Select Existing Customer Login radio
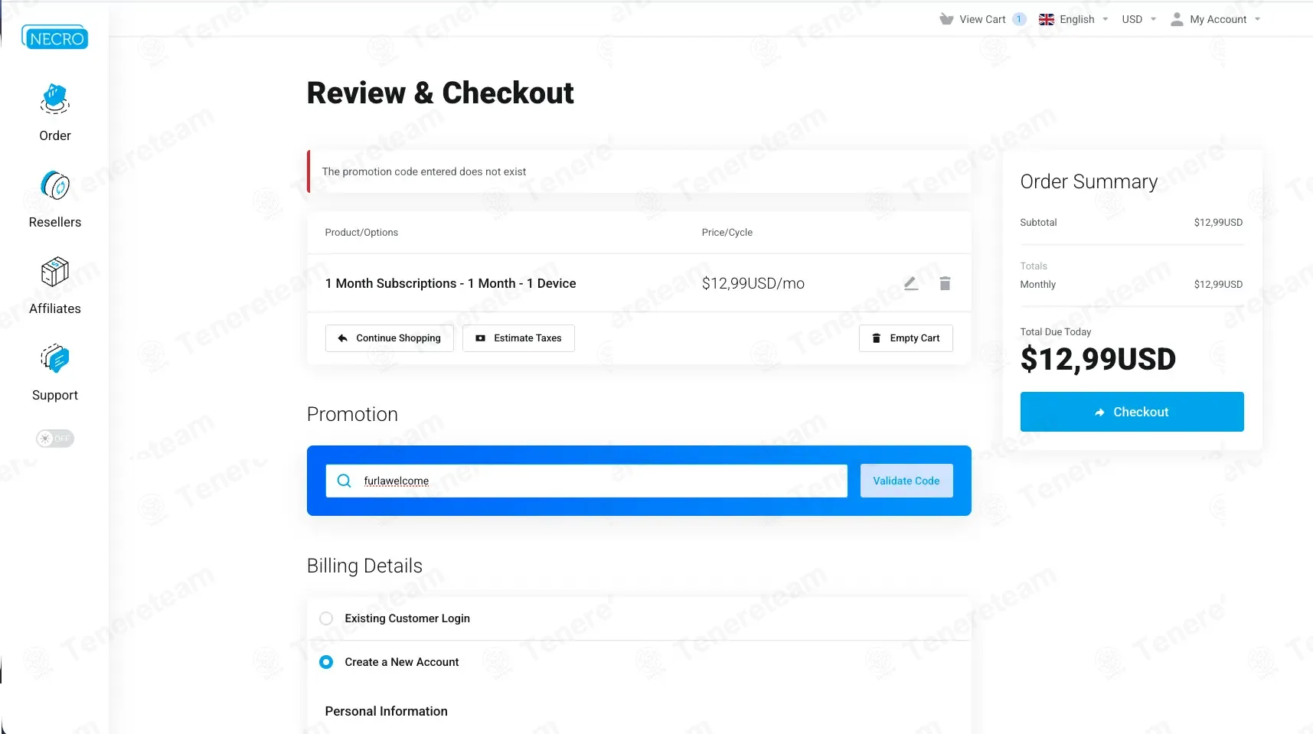This screenshot has width=1313, height=734. pos(326,618)
